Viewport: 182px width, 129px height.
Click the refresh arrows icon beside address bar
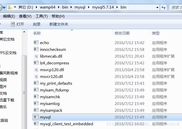click(x=164, y=8)
